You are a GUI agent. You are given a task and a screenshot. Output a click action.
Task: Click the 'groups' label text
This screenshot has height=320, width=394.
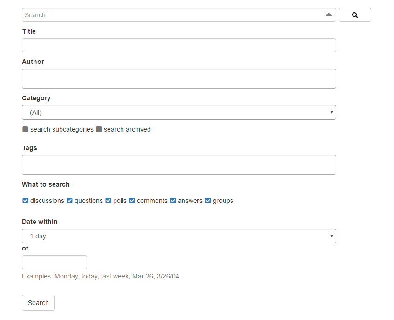pos(223,201)
